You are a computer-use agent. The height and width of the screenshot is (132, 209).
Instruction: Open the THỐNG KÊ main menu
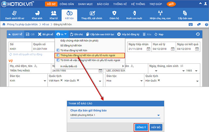(120, 4)
